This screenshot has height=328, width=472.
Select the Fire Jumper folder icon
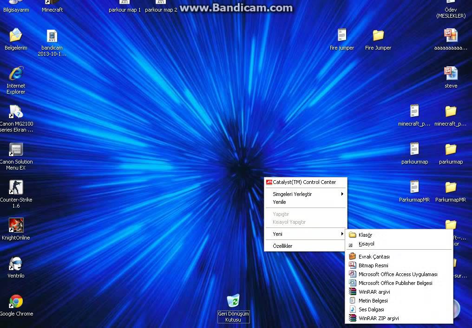coord(378,35)
